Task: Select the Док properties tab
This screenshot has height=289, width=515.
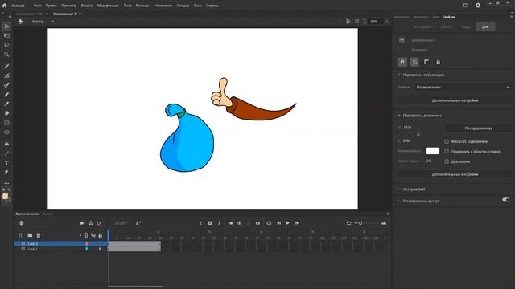Action: point(485,26)
